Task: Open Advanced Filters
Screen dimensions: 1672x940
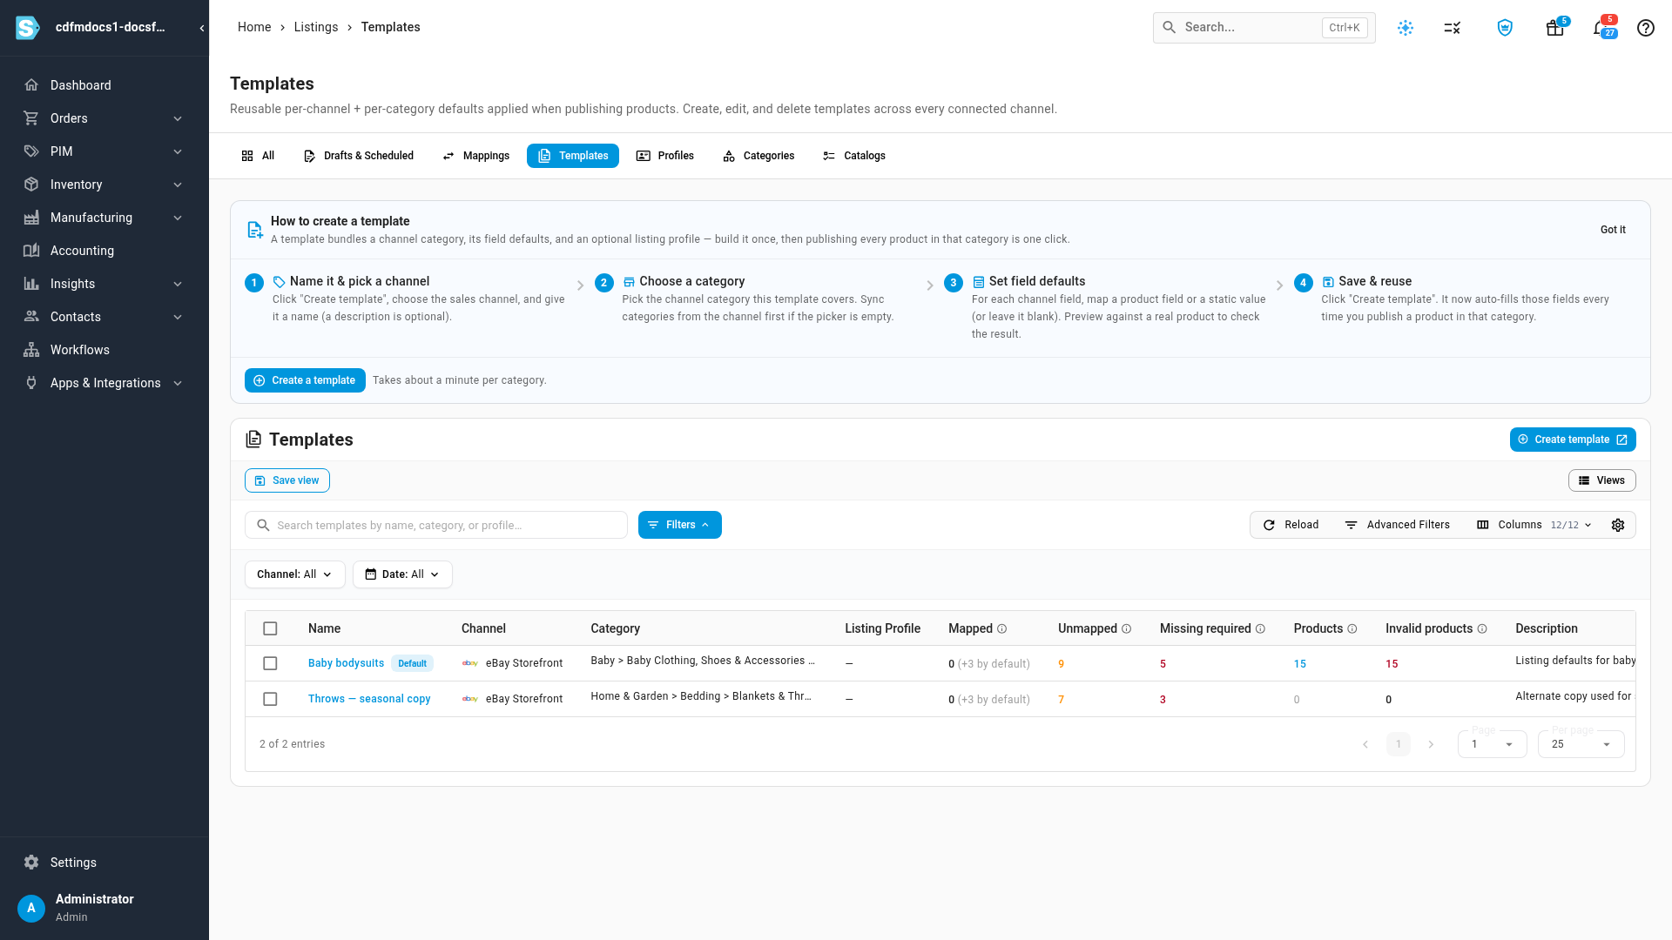Action: pyautogui.click(x=1398, y=525)
